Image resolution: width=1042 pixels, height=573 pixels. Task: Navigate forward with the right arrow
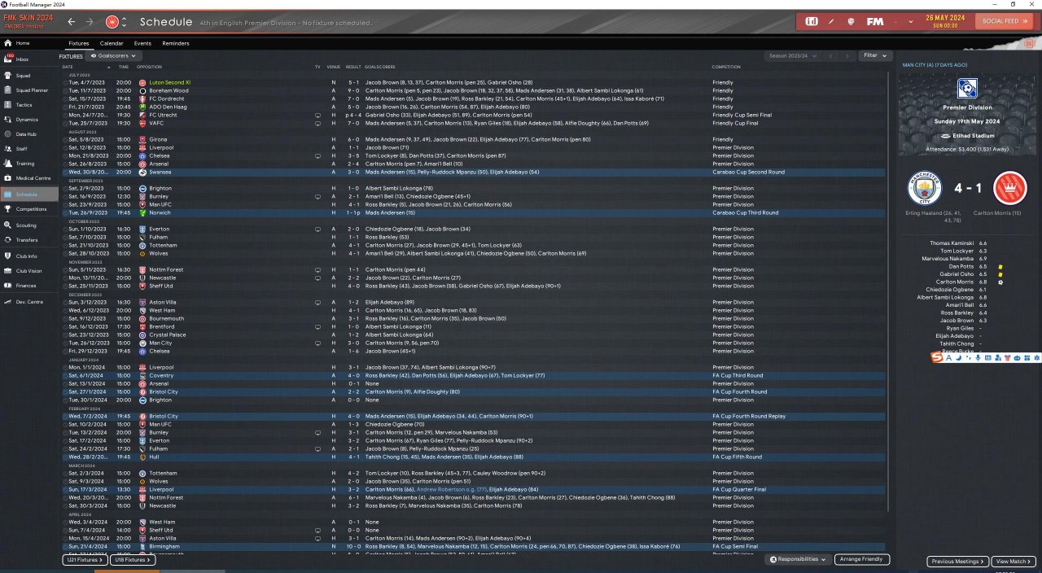[90, 22]
